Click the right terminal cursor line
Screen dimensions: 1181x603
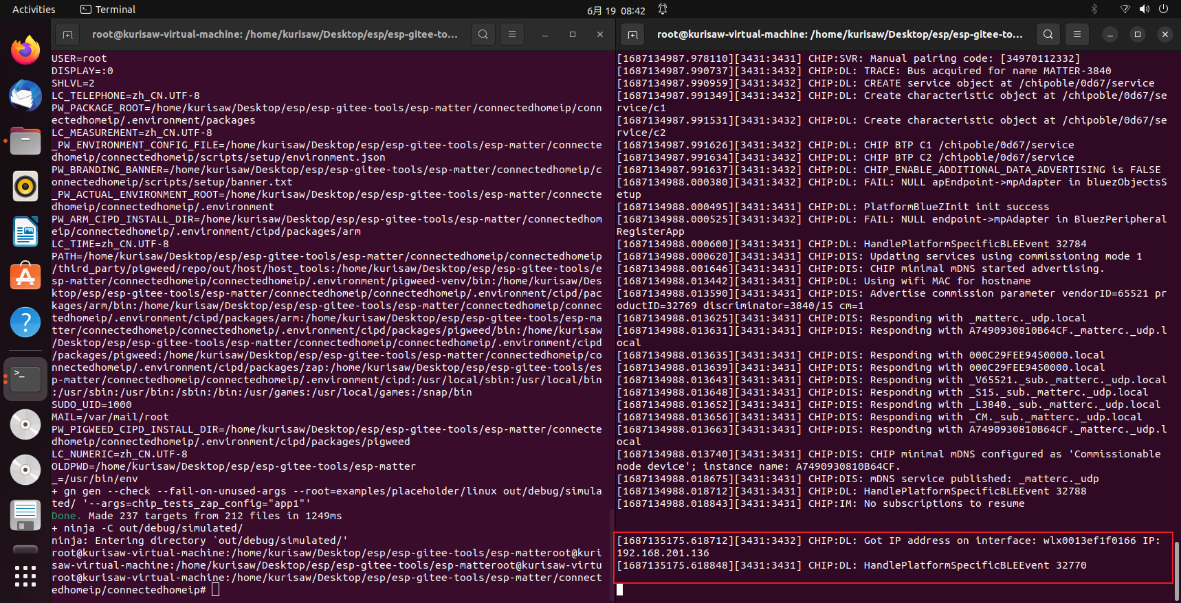point(620,590)
